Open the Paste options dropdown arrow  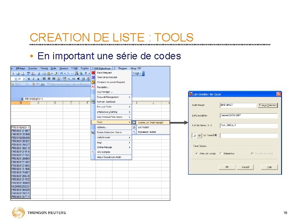[51, 73]
